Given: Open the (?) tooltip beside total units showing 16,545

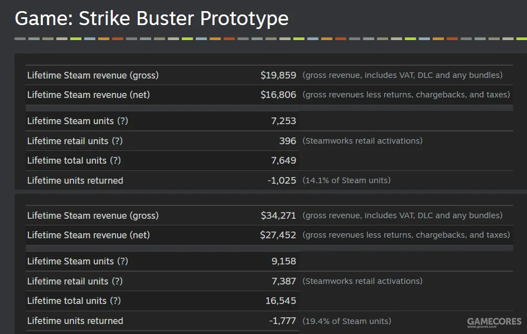Looking at the screenshot, I should tap(115, 301).
